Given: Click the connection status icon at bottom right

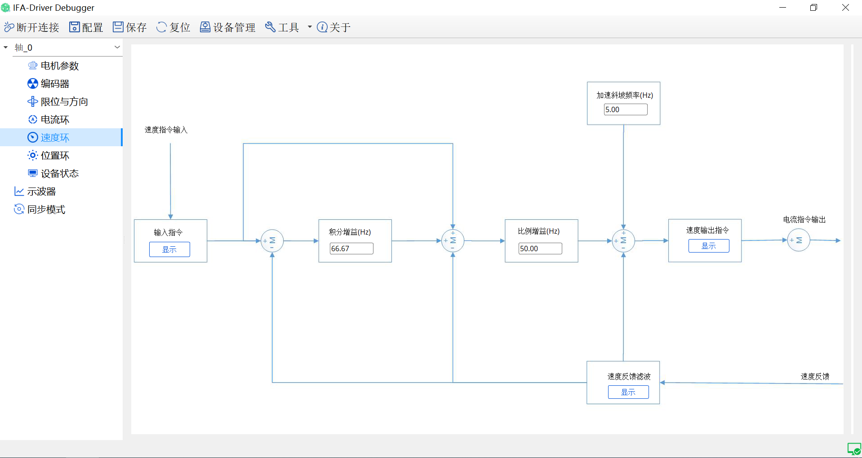Looking at the screenshot, I should click(x=853, y=449).
